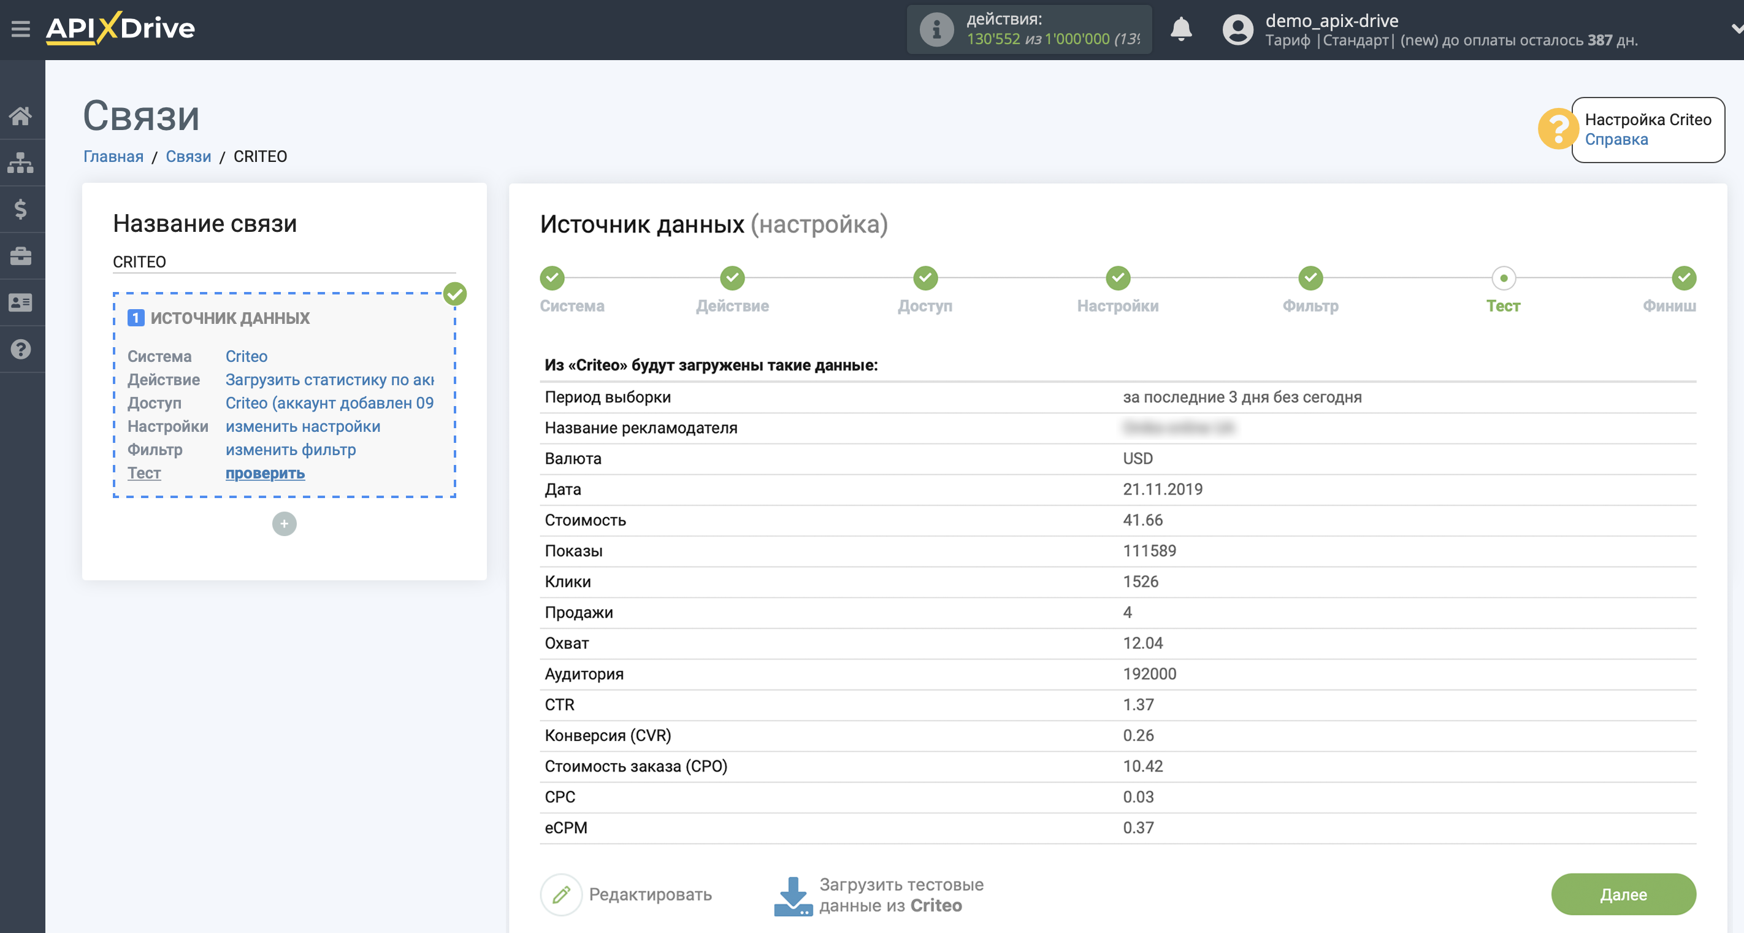Click the demo_apix-drive username

click(x=1332, y=20)
